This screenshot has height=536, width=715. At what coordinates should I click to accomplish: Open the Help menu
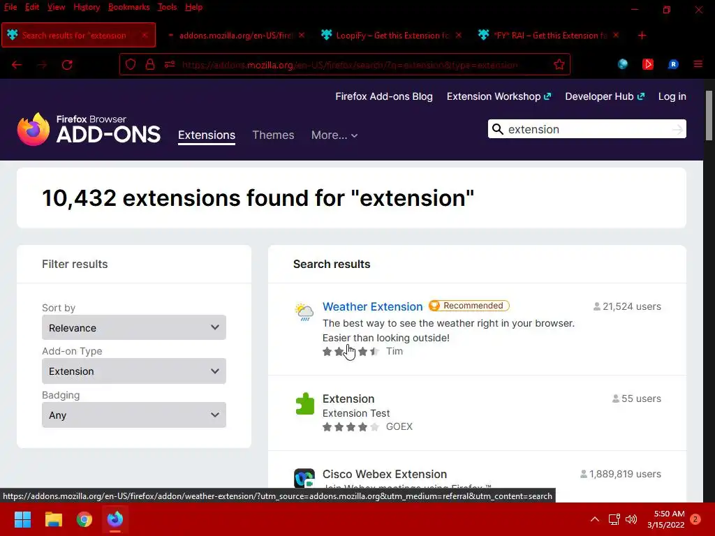point(194,7)
